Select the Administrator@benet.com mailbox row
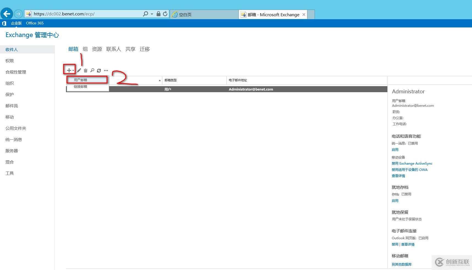This screenshot has width=472, height=270. [x=227, y=89]
